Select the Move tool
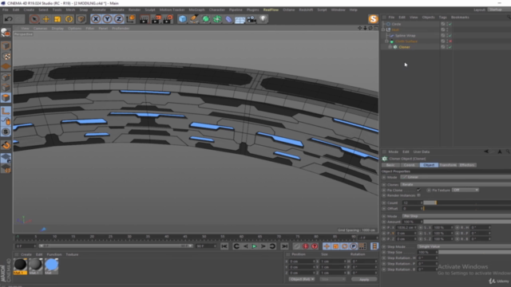 click(46, 19)
